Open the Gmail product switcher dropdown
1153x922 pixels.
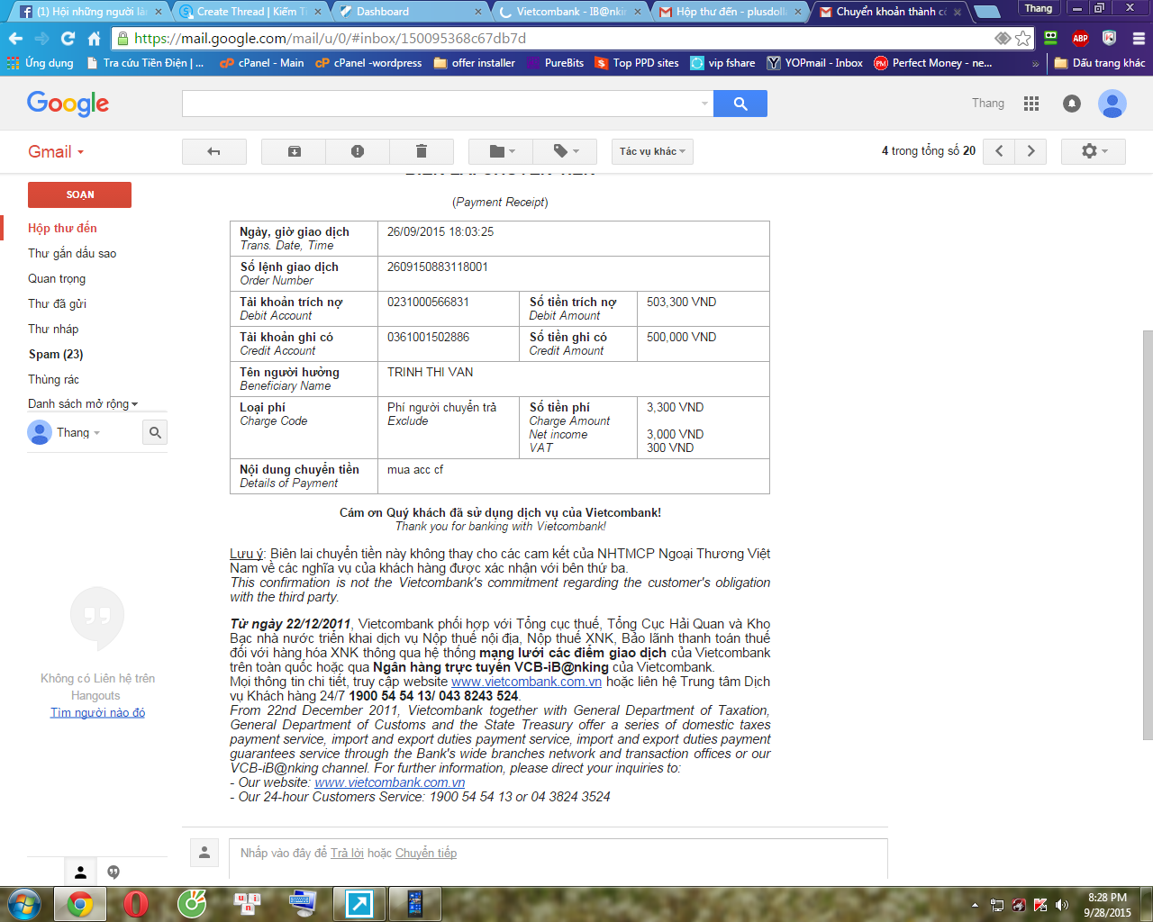(56, 152)
